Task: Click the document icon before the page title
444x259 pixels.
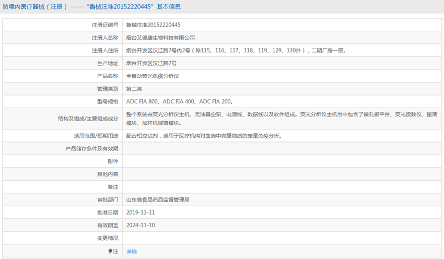Action: coord(5,6)
